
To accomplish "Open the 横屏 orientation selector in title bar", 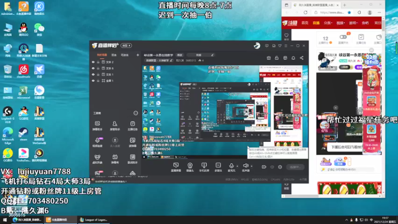I will (x=126, y=46).
